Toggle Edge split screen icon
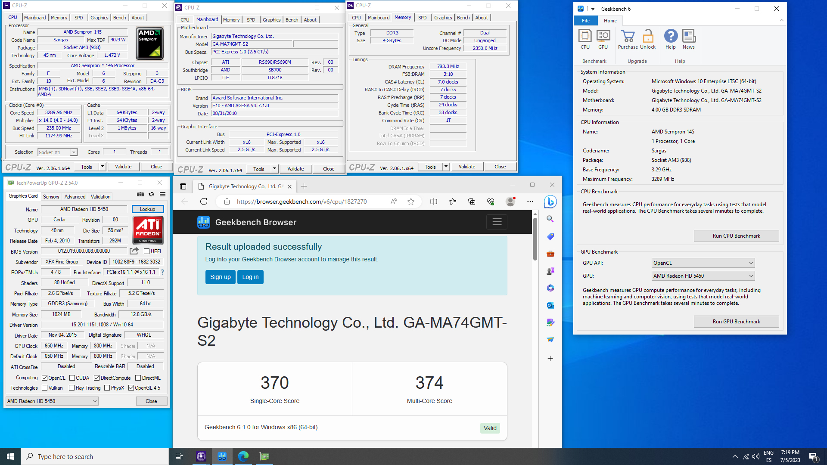The width and height of the screenshot is (827, 465). point(434,201)
